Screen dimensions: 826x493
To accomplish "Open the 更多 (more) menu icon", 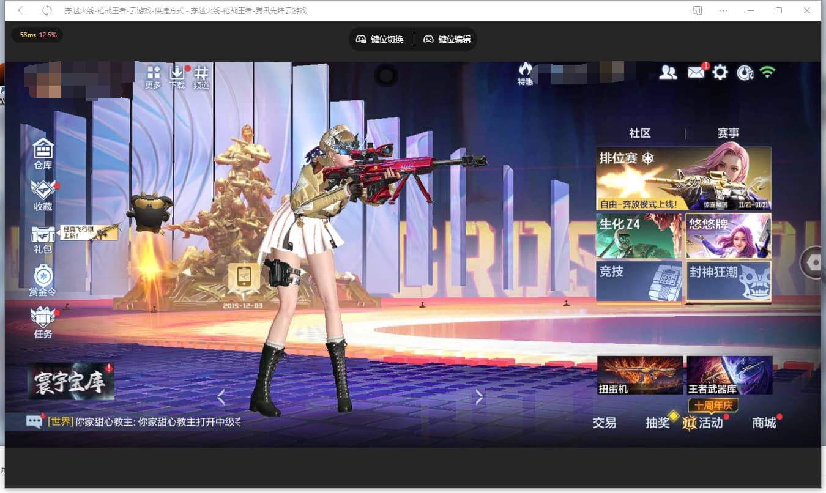I will point(153,77).
